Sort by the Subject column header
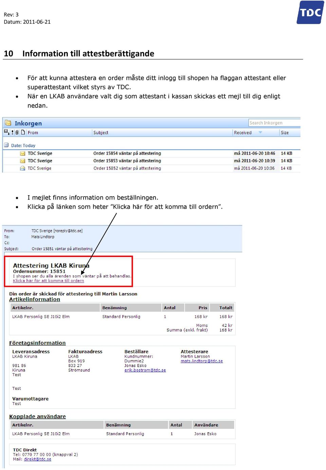The image size is (326, 470). (101, 133)
